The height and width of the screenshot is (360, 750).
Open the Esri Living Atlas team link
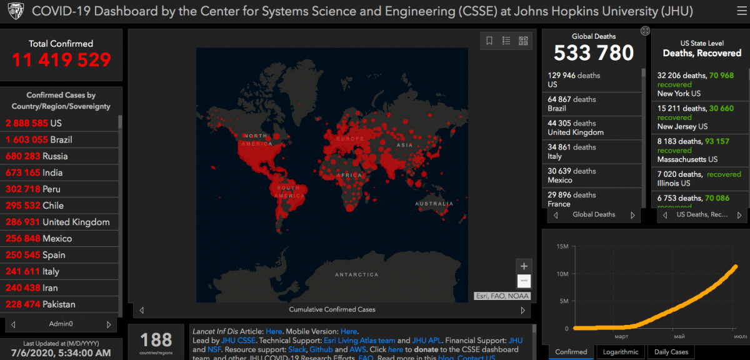[x=359, y=341]
